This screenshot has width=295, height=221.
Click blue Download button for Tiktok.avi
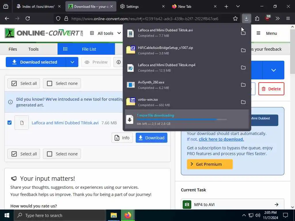[152, 138]
